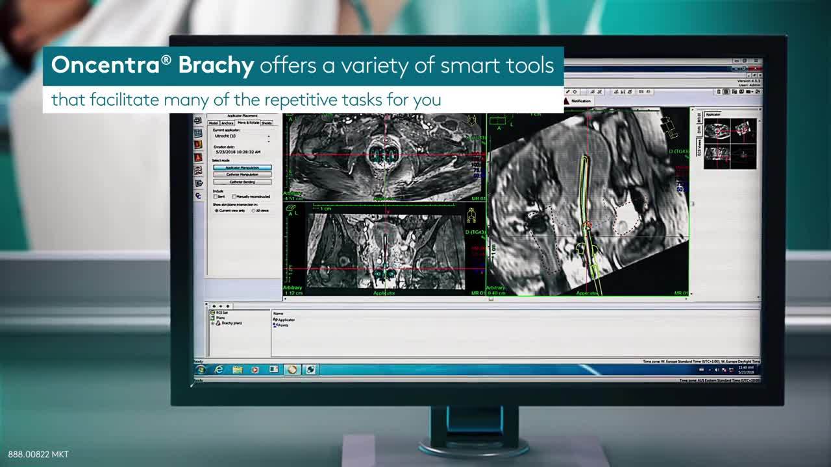Click the Catheter Manipulation button
831x467 pixels.
[x=243, y=174]
